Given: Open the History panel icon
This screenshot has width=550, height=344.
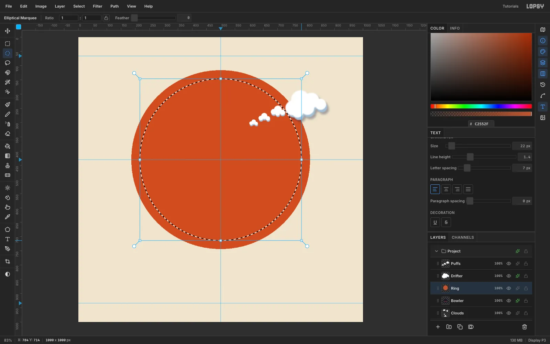Looking at the screenshot, I should pos(543,85).
